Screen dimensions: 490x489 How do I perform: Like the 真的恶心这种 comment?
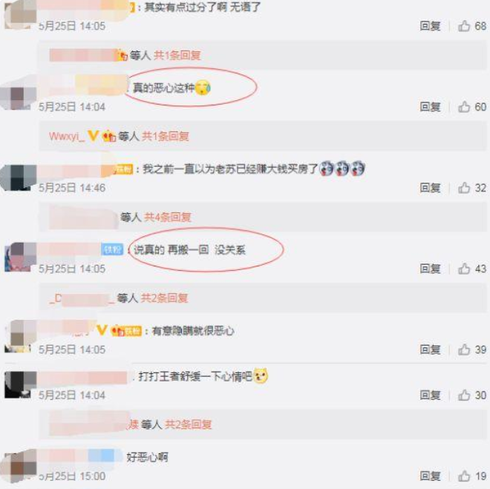[x=464, y=107]
